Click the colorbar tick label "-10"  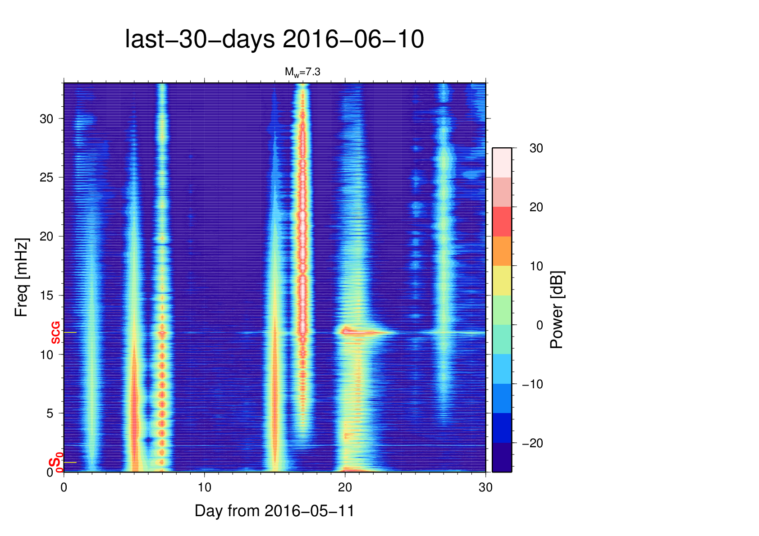click(532, 384)
